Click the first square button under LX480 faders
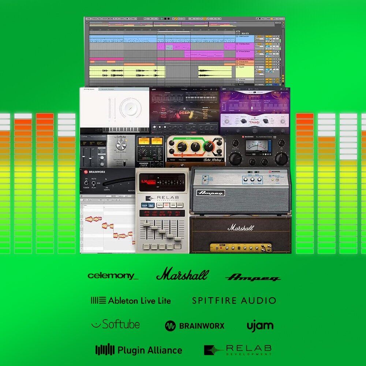Screen dimensions: 366x366 146,246
